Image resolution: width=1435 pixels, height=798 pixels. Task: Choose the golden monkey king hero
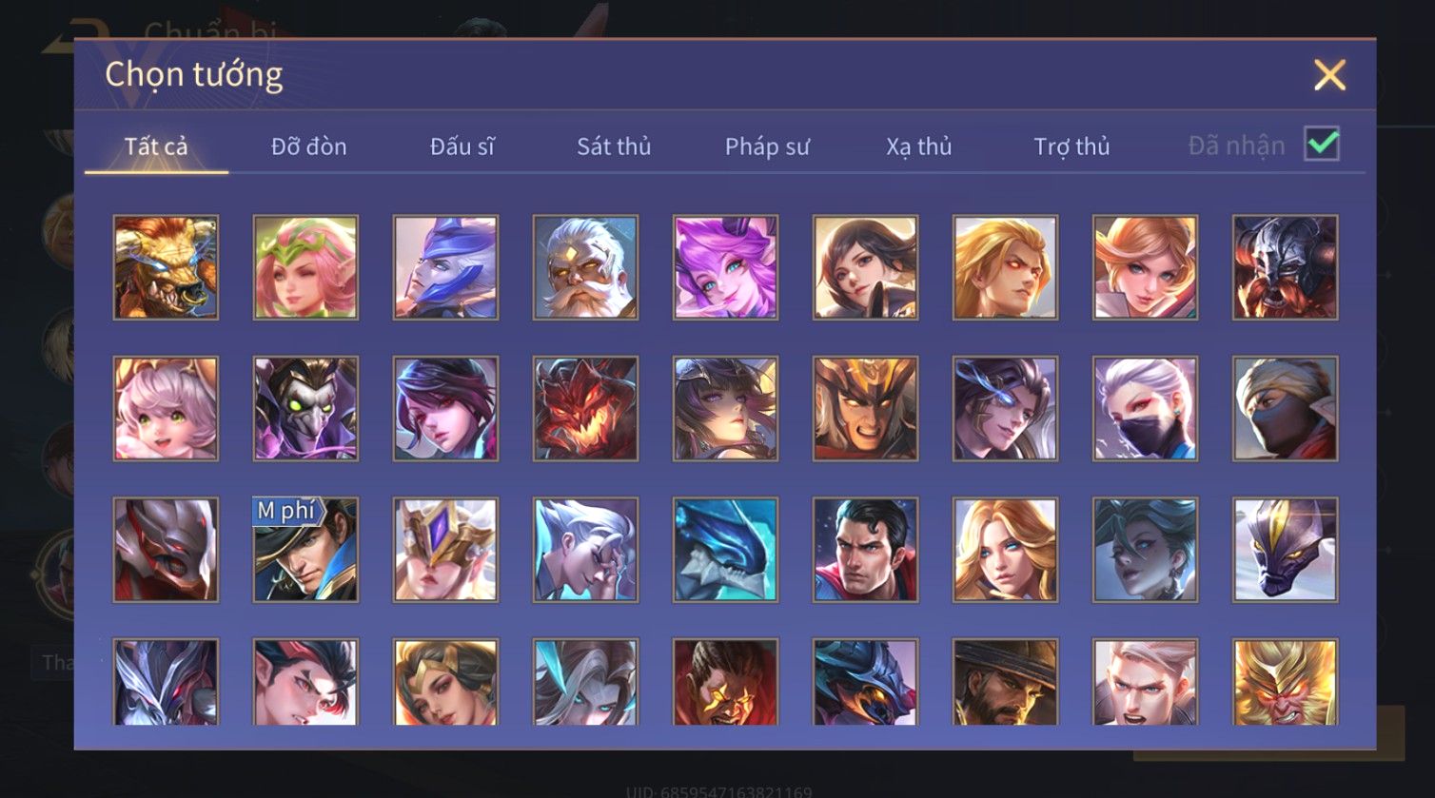pyautogui.click(x=1285, y=682)
